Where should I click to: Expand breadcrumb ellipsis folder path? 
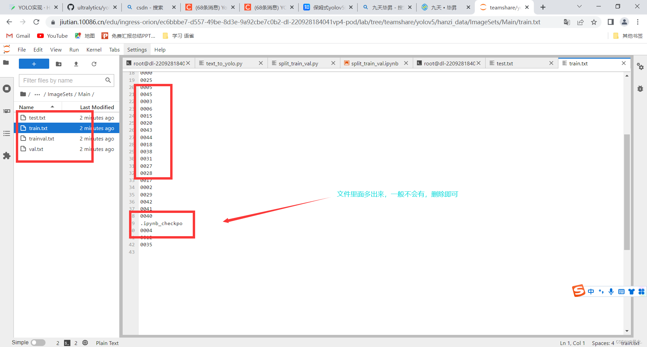click(x=37, y=94)
